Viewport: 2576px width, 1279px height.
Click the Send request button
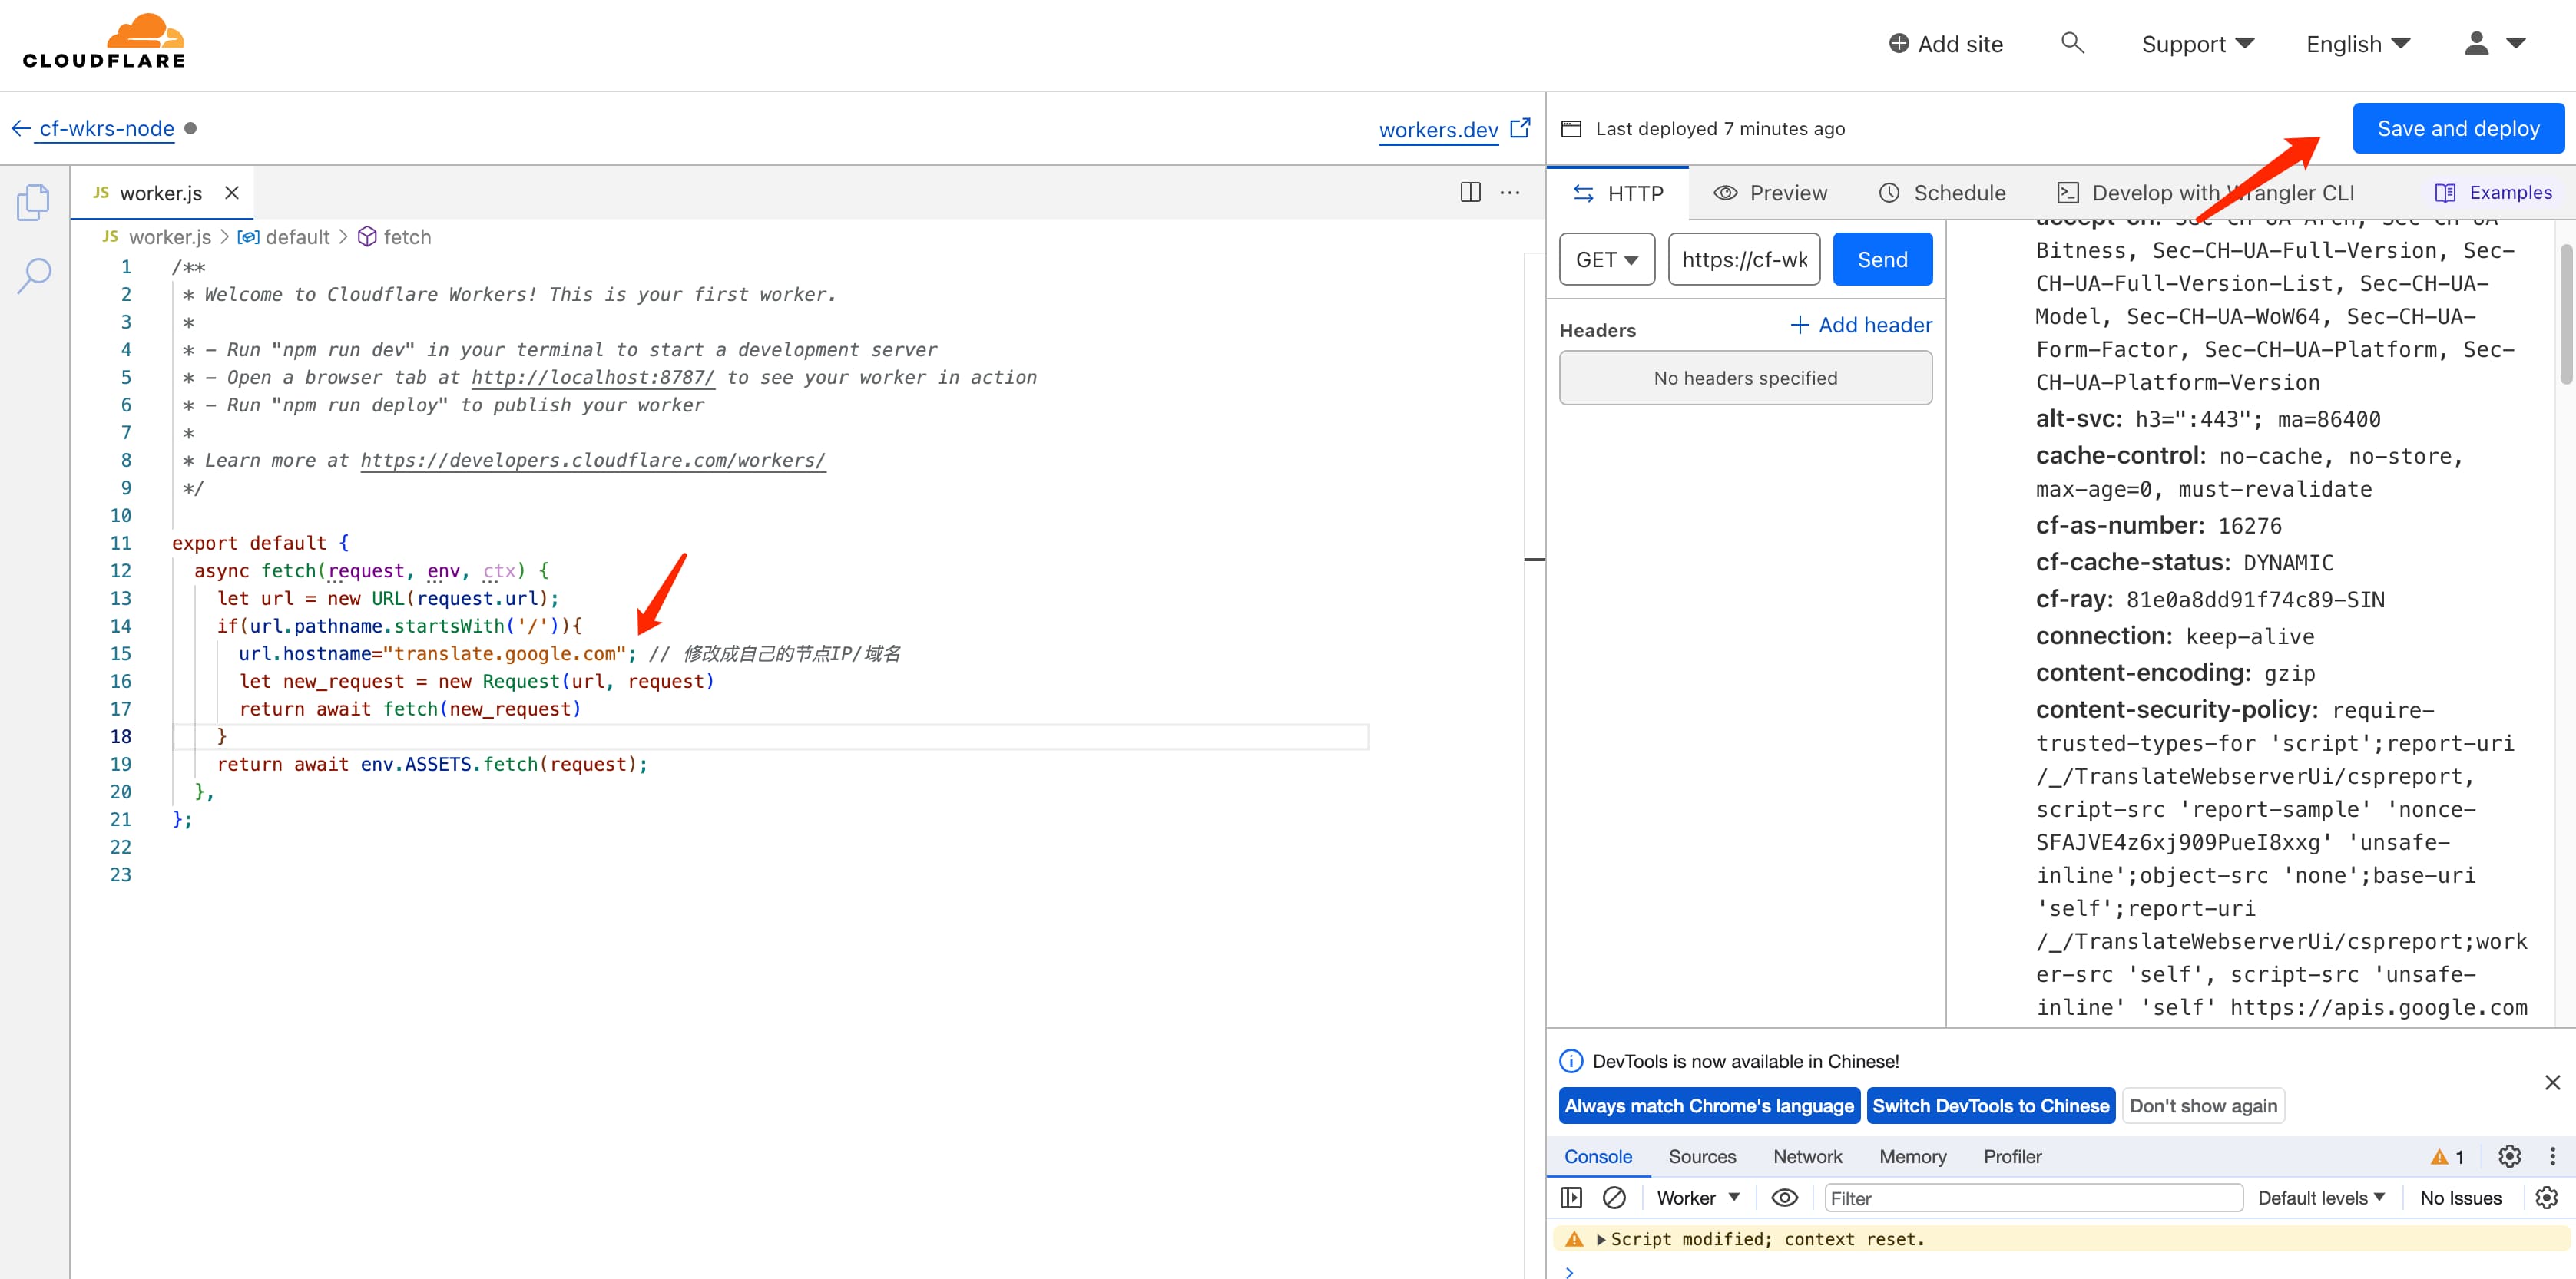pos(1882,259)
